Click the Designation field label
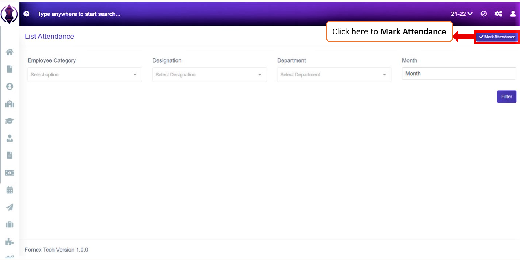This screenshot has width=520, height=260. [x=167, y=60]
